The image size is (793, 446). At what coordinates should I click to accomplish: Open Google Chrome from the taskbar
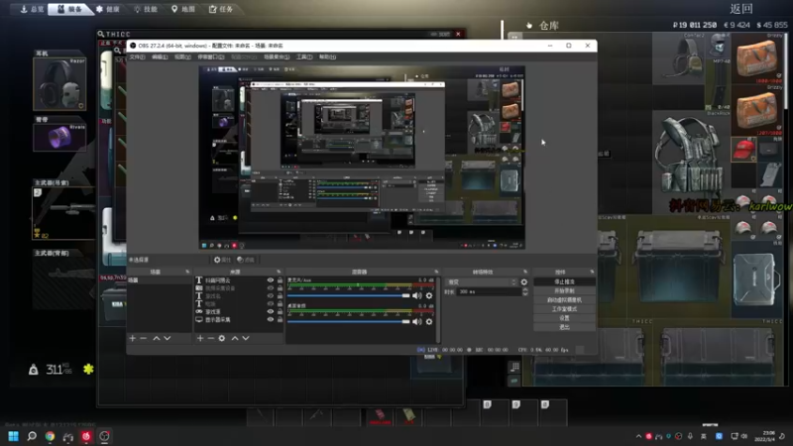[x=50, y=436]
